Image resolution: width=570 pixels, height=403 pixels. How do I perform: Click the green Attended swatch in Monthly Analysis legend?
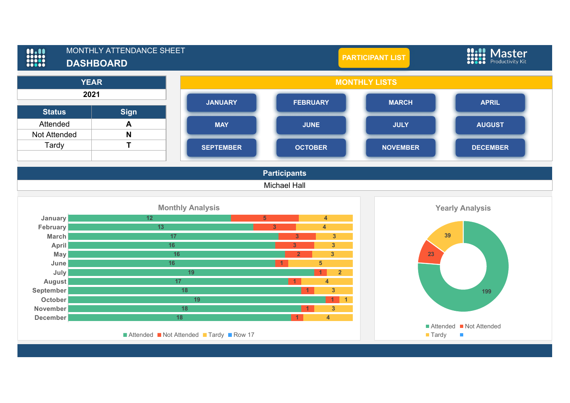[125, 335]
